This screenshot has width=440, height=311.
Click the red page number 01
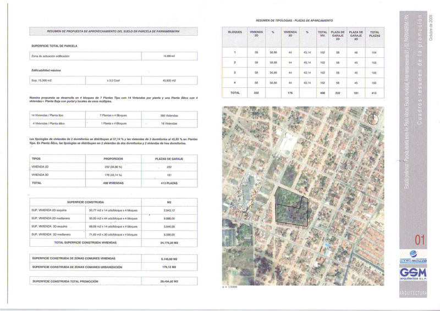(420, 240)
